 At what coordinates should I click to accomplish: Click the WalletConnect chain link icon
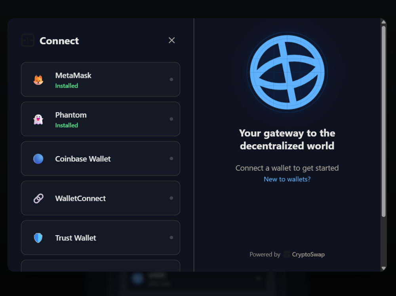pyautogui.click(x=38, y=198)
